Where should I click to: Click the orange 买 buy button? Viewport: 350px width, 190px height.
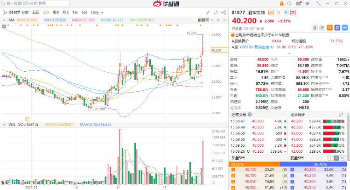pos(329,27)
